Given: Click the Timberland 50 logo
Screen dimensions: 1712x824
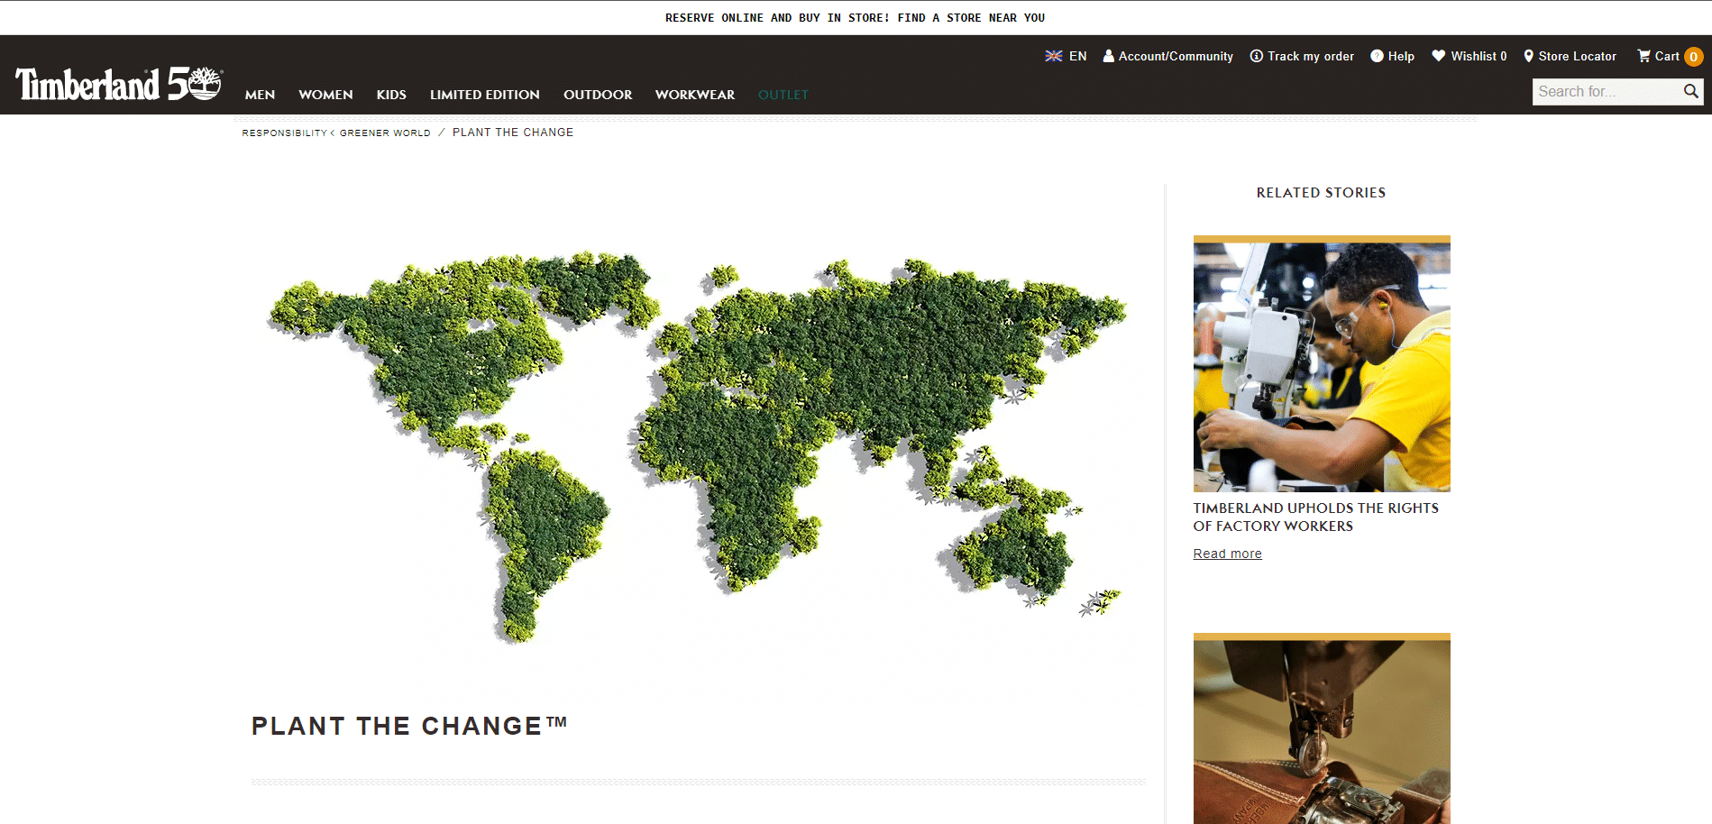Looking at the screenshot, I should point(118,84).
